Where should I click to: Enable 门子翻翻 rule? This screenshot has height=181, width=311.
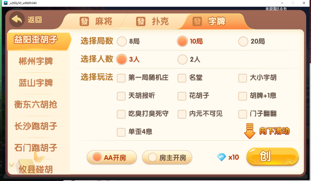coord(242,114)
